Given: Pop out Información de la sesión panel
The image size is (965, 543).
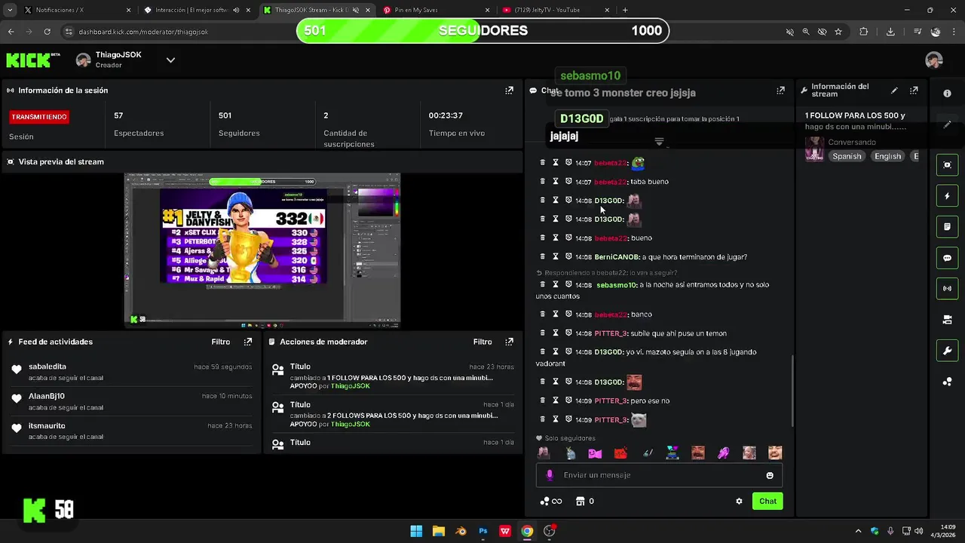Looking at the screenshot, I should [509, 90].
